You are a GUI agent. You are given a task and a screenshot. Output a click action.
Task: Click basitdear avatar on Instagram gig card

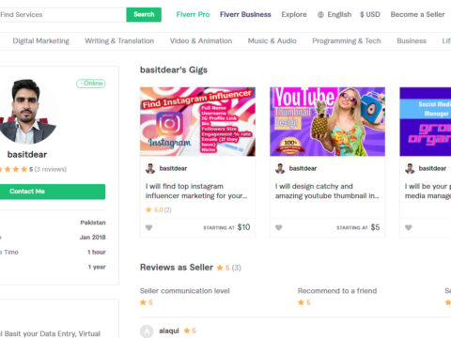point(150,168)
